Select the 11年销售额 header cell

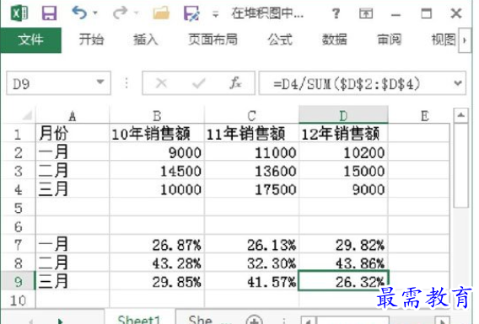click(251, 134)
